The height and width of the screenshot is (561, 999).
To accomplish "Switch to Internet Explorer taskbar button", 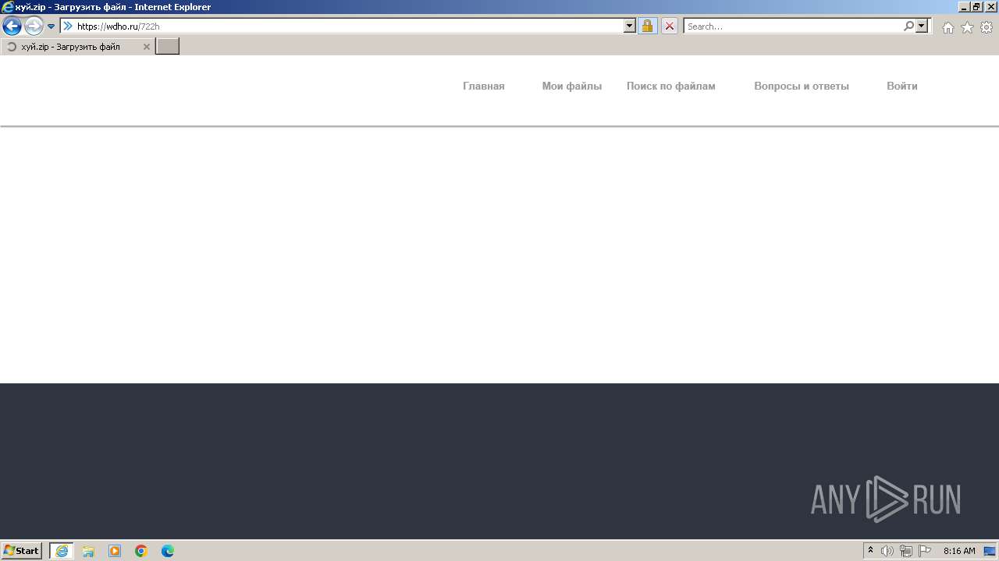I will (62, 551).
